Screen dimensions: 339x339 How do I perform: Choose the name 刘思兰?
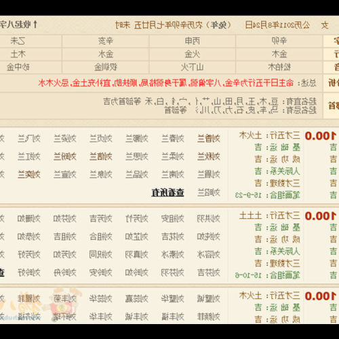(x=137, y=157)
